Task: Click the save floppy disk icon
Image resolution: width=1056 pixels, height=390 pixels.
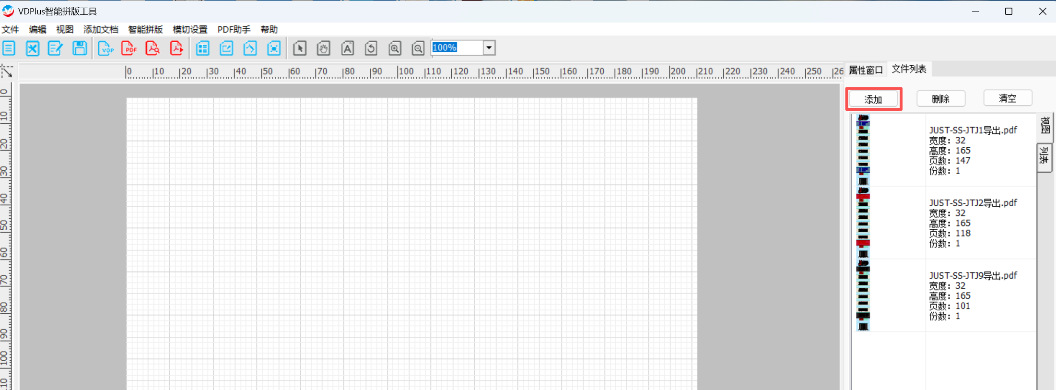Action: pyautogui.click(x=80, y=48)
